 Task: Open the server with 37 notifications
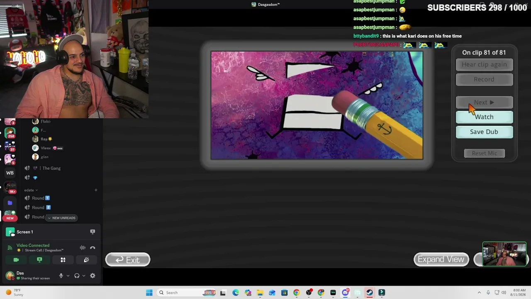click(10, 146)
